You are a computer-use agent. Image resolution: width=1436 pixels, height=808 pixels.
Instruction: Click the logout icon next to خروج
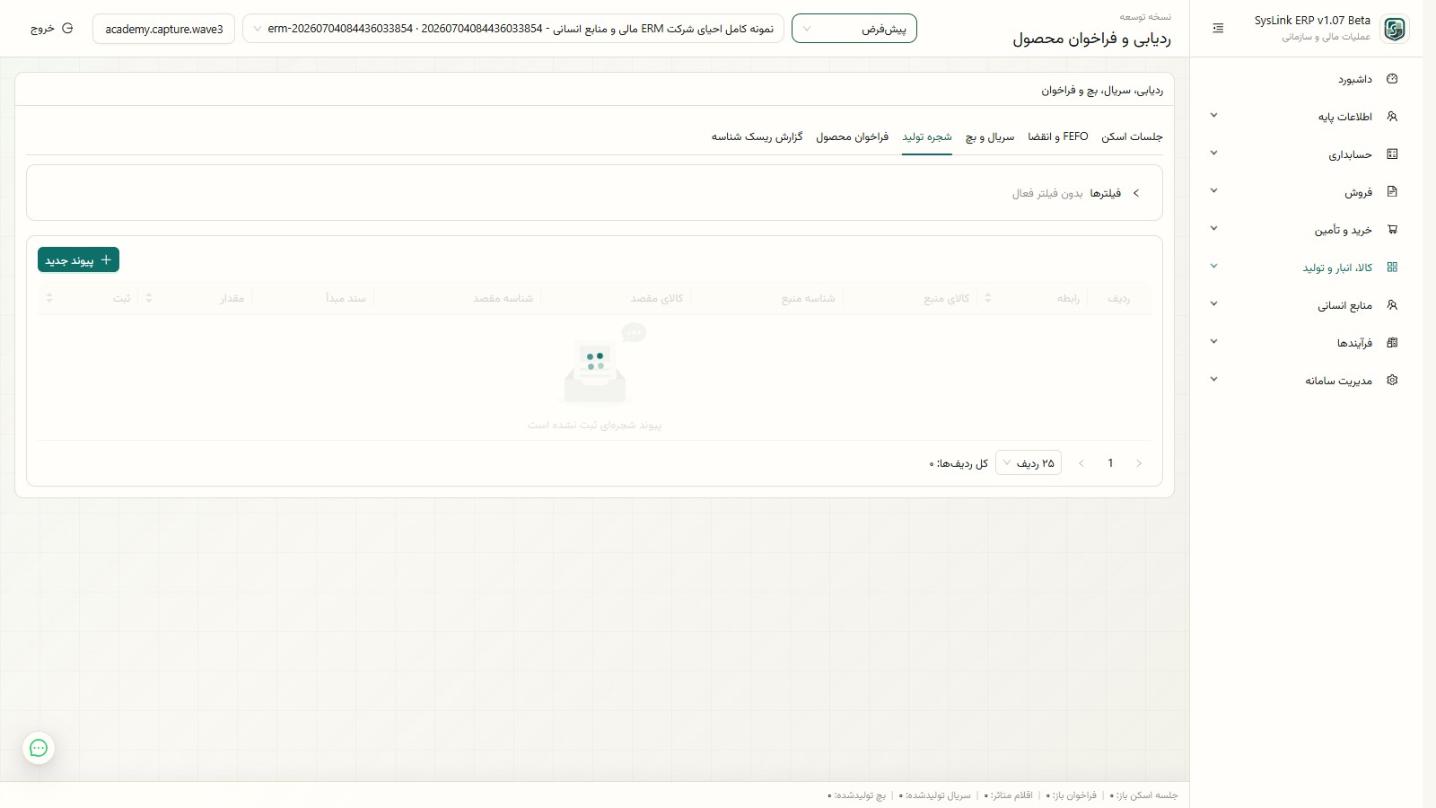pyautogui.click(x=67, y=29)
